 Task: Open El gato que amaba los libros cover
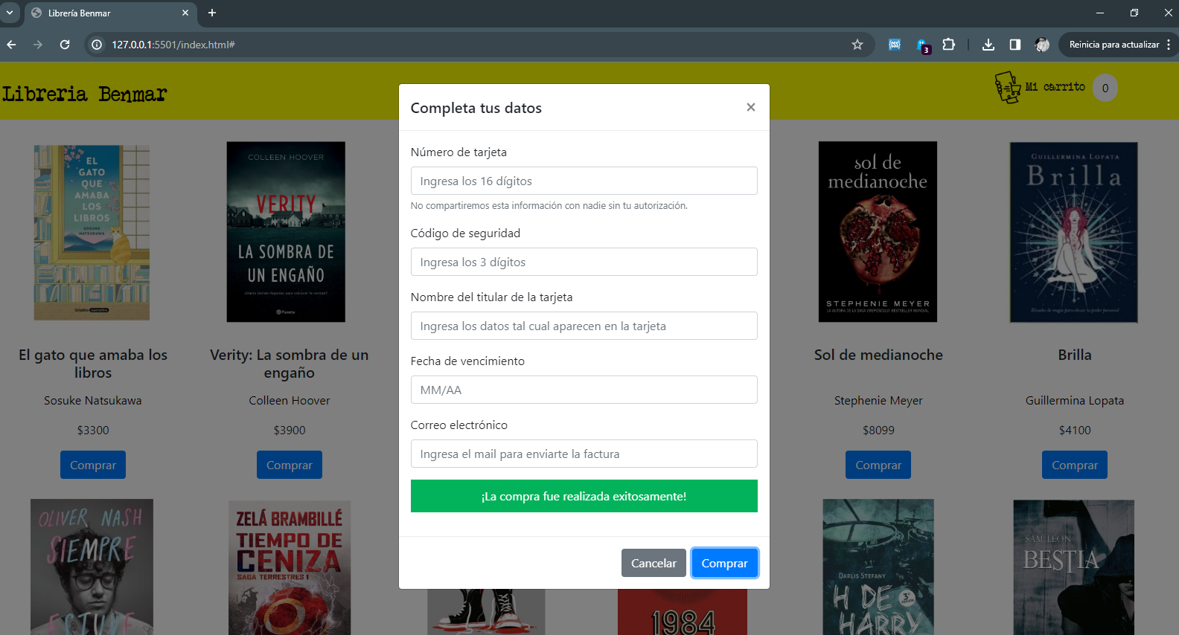point(92,233)
